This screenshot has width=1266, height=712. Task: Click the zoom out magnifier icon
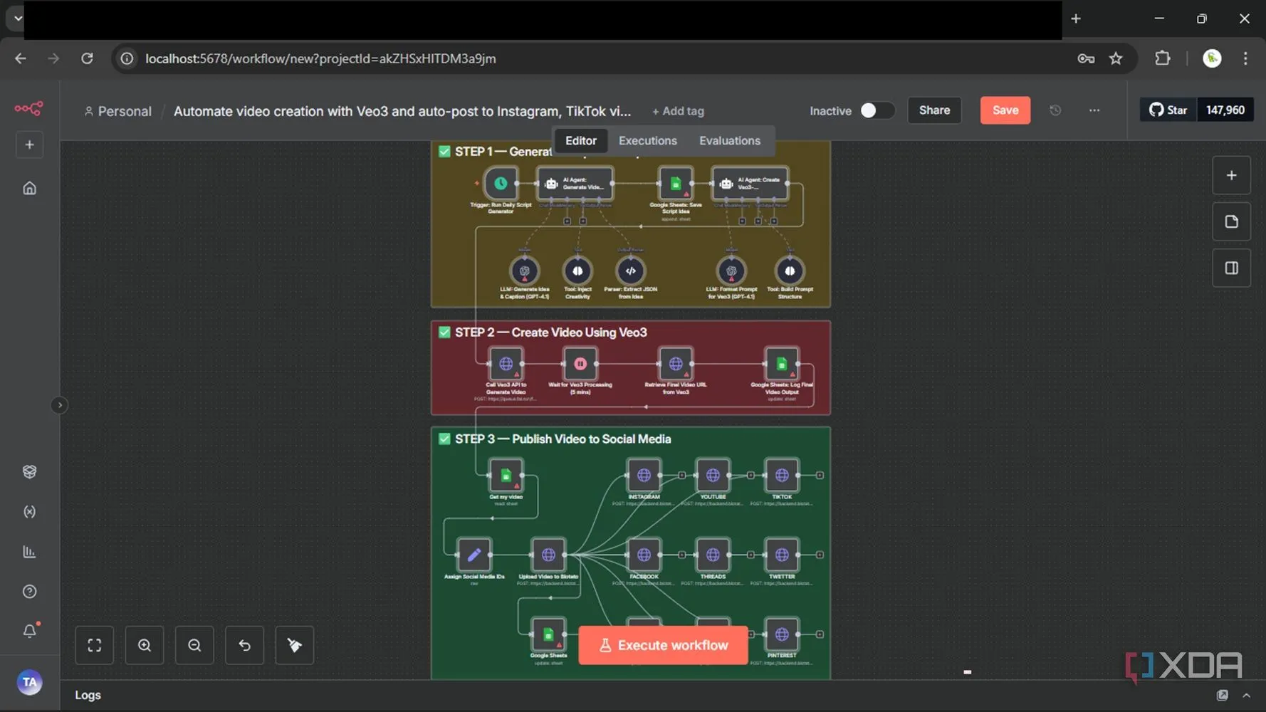[194, 645]
